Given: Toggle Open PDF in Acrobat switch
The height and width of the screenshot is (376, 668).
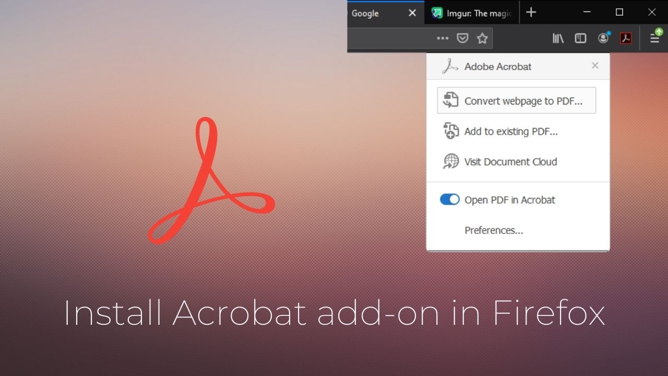Looking at the screenshot, I should pyautogui.click(x=450, y=199).
